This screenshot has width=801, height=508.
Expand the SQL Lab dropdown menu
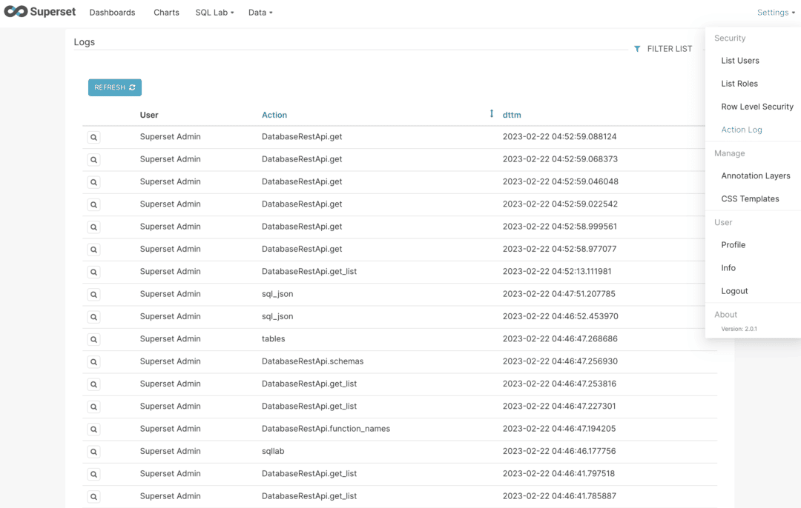point(214,13)
